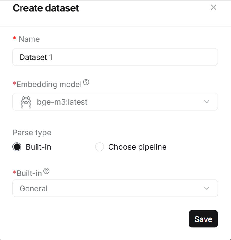This screenshot has height=240, width=231.
Task: Click the "Built-in" radio option label text
Action: click(38, 147)
